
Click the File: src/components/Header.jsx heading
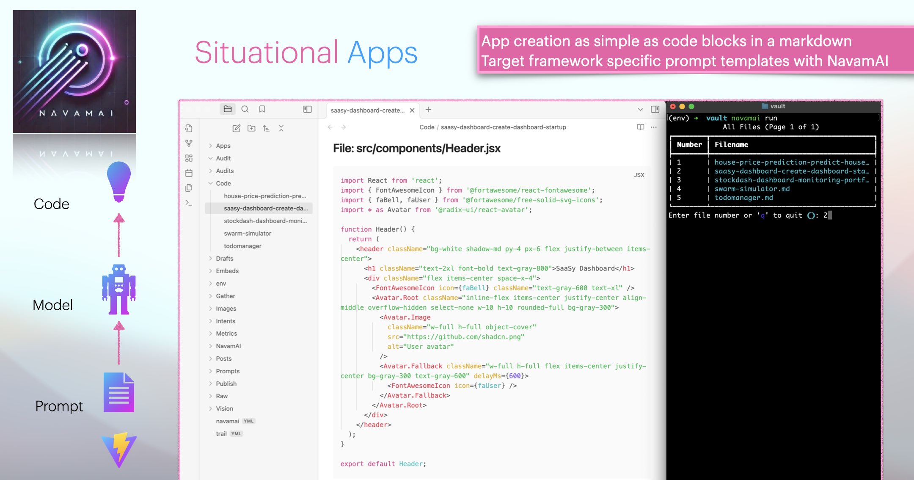tap(416, 148)
